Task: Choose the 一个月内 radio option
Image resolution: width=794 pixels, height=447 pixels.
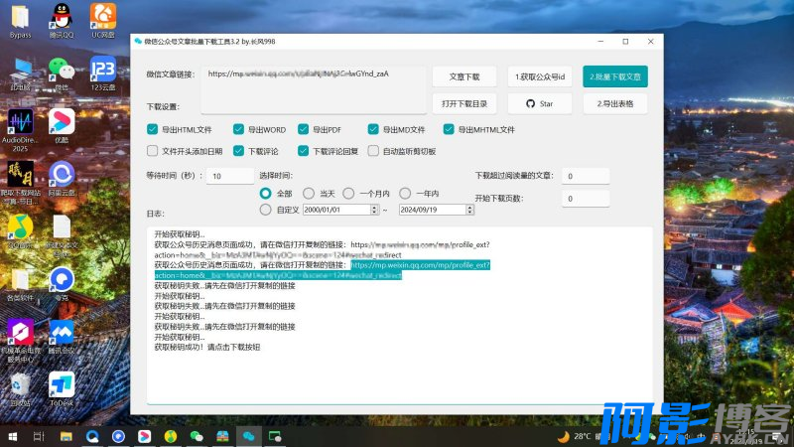Action: [x=348, y=193]
